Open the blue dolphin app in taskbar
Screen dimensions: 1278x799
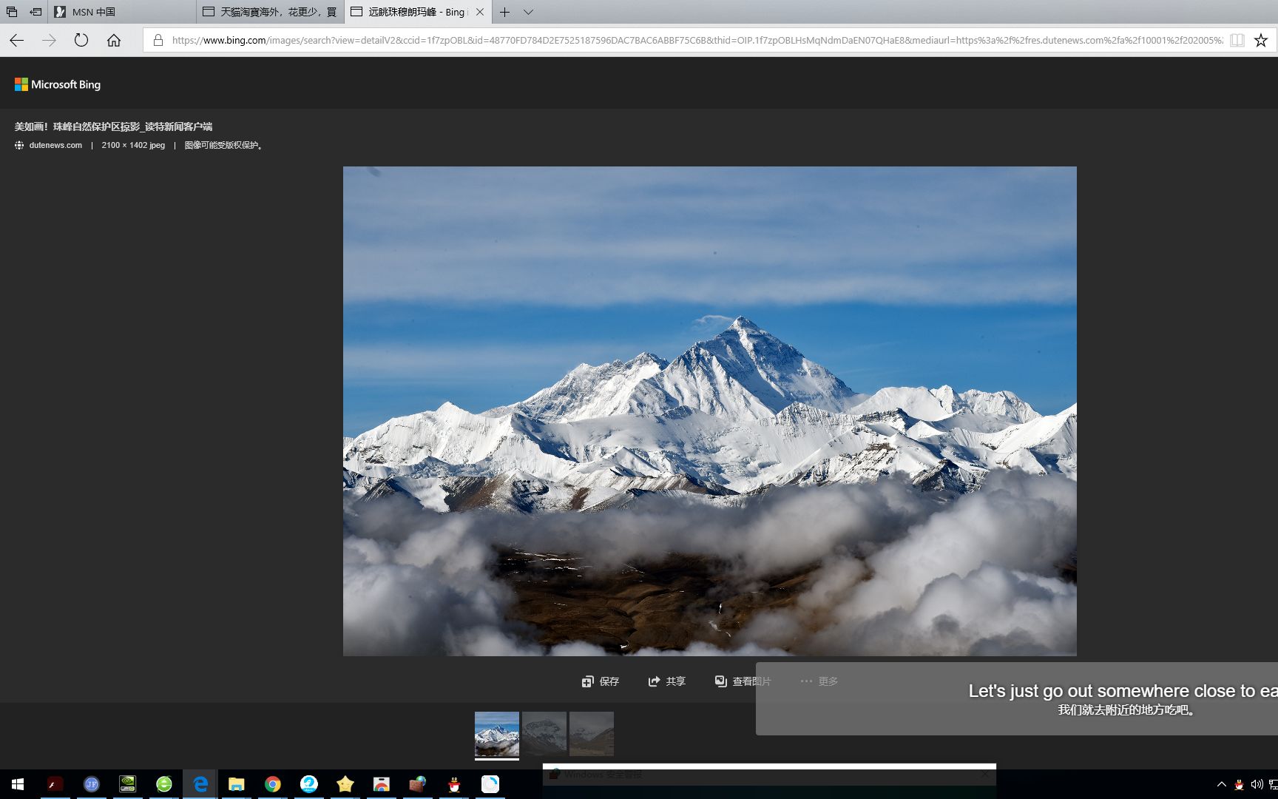[x=308, y=784]
